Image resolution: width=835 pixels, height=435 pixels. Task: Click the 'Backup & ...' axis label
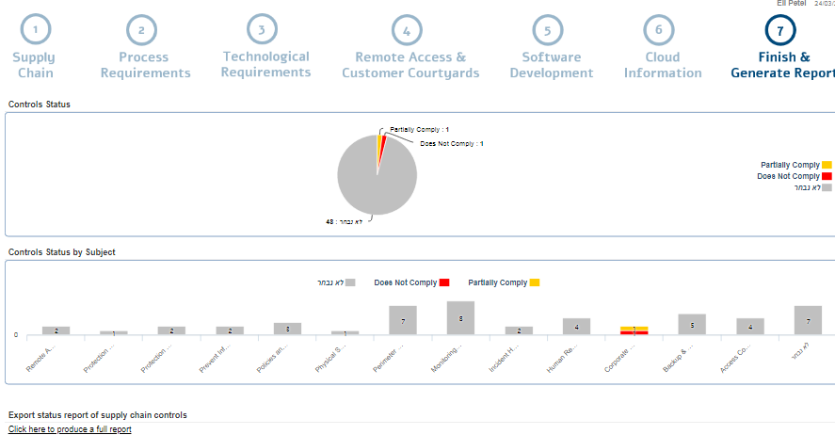[678, 359]
